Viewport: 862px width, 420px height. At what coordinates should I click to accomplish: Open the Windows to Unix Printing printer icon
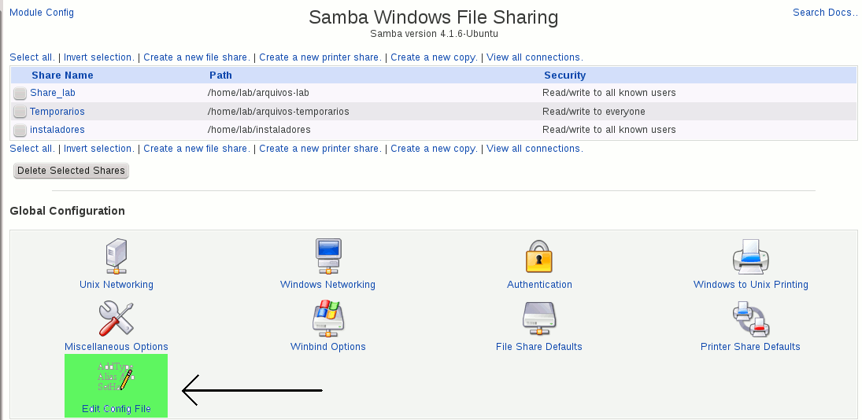[x=750, y=256]
